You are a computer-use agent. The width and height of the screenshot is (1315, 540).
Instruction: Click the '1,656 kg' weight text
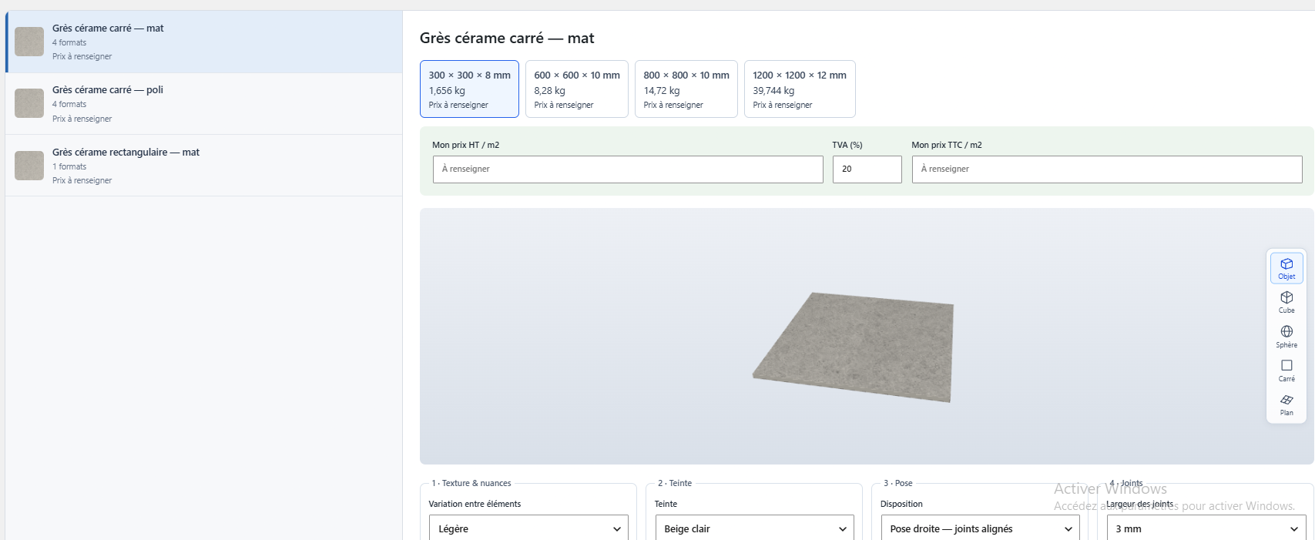coord(447,90)
